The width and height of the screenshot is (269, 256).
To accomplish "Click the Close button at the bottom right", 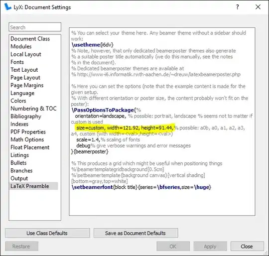I will 247,247.
